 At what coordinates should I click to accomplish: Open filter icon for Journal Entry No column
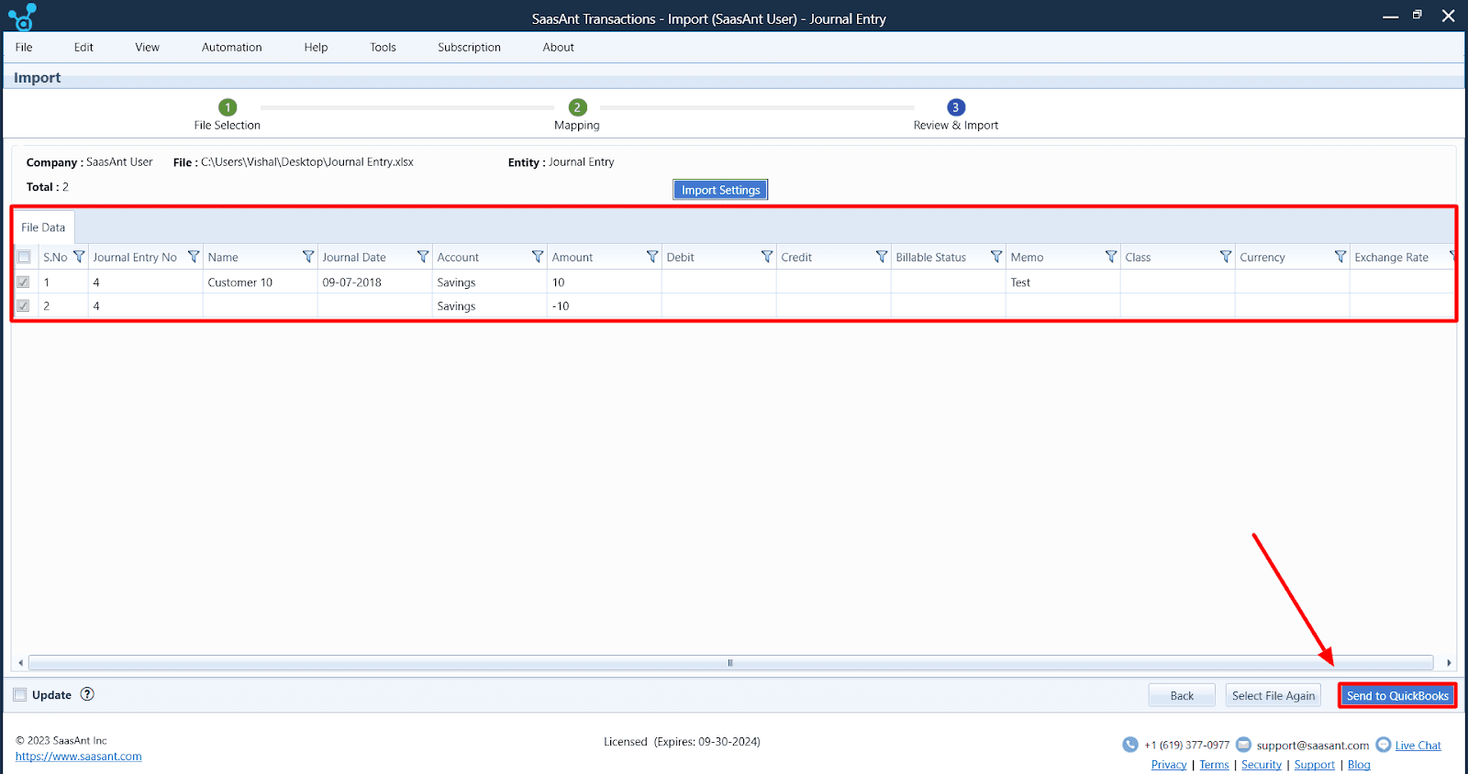coord(194,257)
